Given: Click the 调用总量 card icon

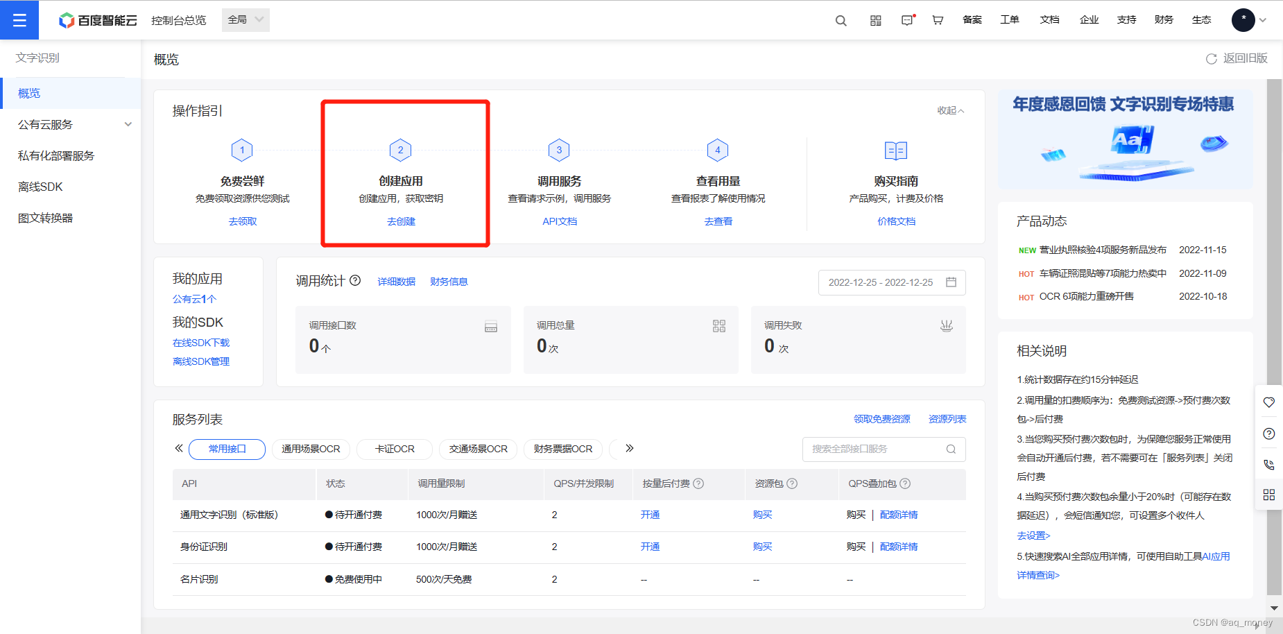Looking at the screenshot, I should pos(719,326).
